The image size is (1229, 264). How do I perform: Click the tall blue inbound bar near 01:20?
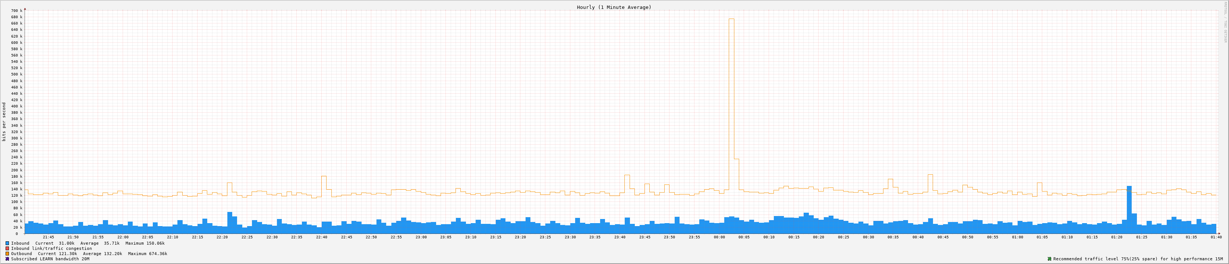click(1129, 209)
